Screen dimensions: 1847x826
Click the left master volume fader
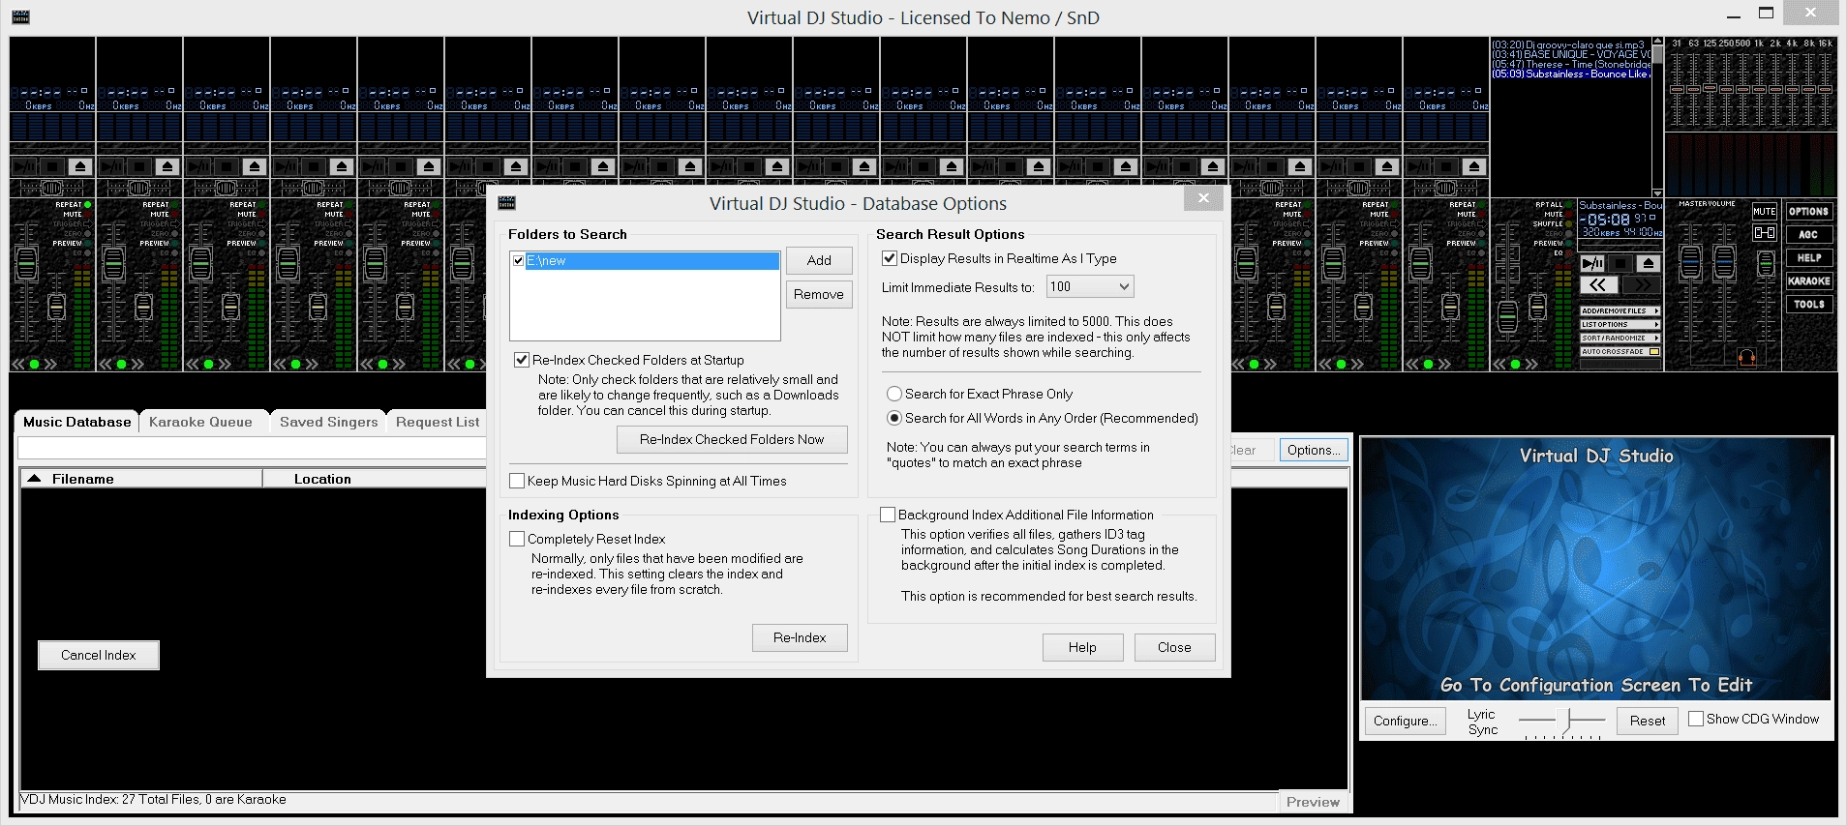coord(1690,263)
